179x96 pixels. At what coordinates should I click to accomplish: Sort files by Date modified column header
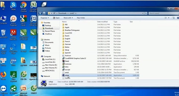(x=102, y=22)
